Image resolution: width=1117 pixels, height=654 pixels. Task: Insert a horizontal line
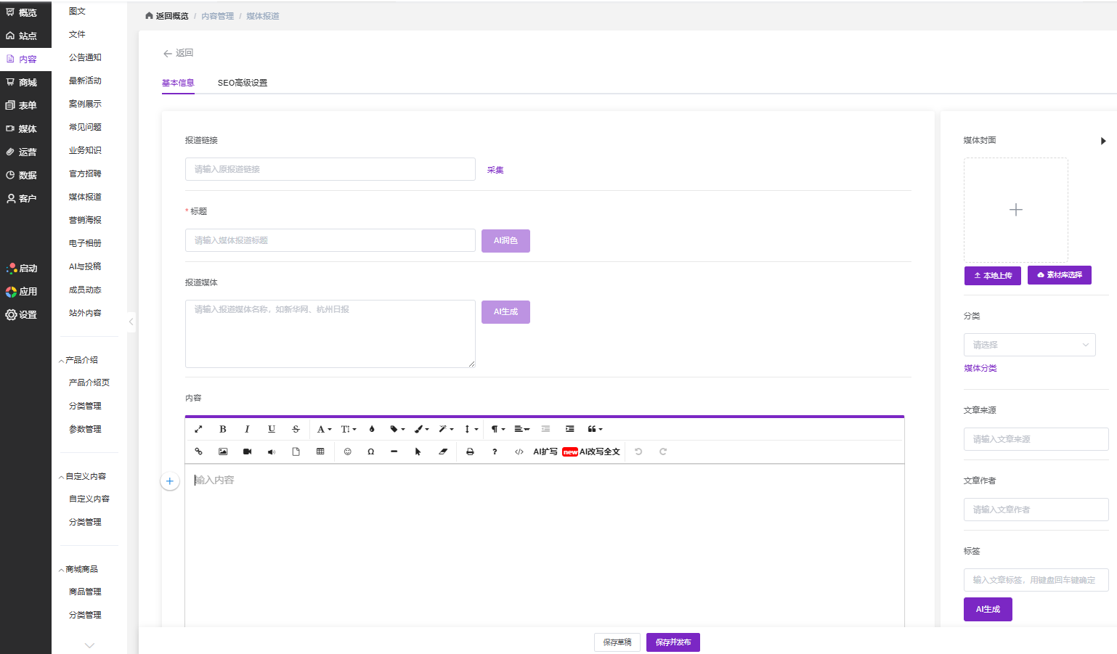pyautogui.click(x=394, y=451)
